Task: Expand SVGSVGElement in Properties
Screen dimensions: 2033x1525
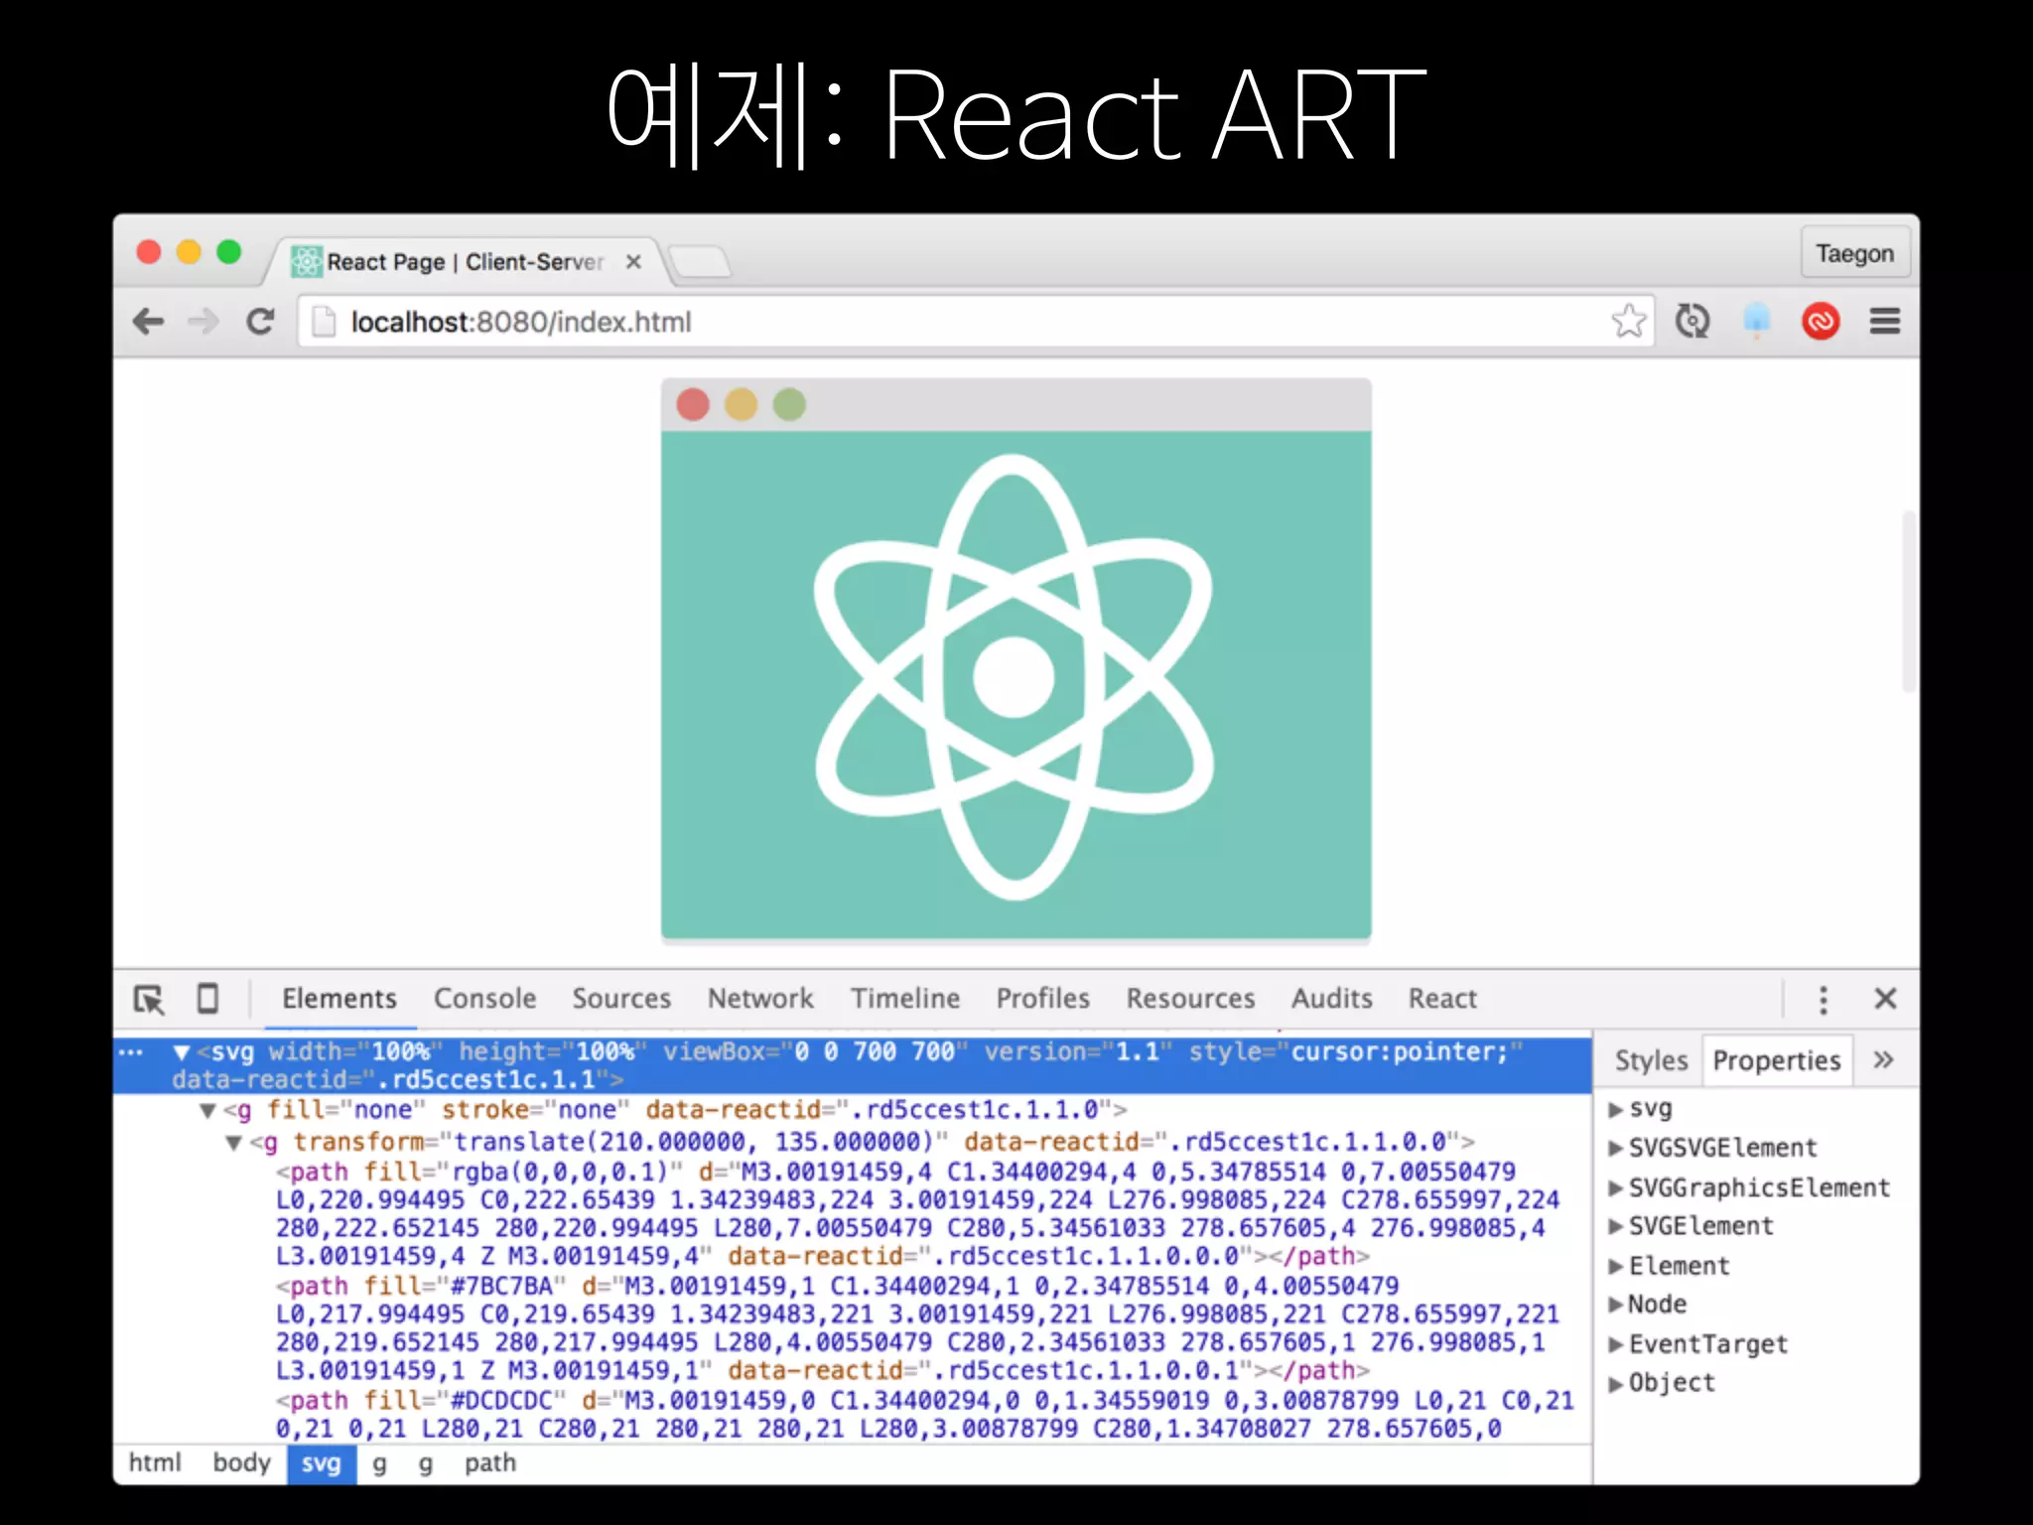Action: click(1616, 1149)
